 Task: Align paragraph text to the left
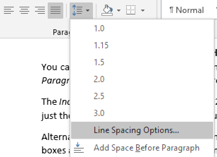(9, 10)
